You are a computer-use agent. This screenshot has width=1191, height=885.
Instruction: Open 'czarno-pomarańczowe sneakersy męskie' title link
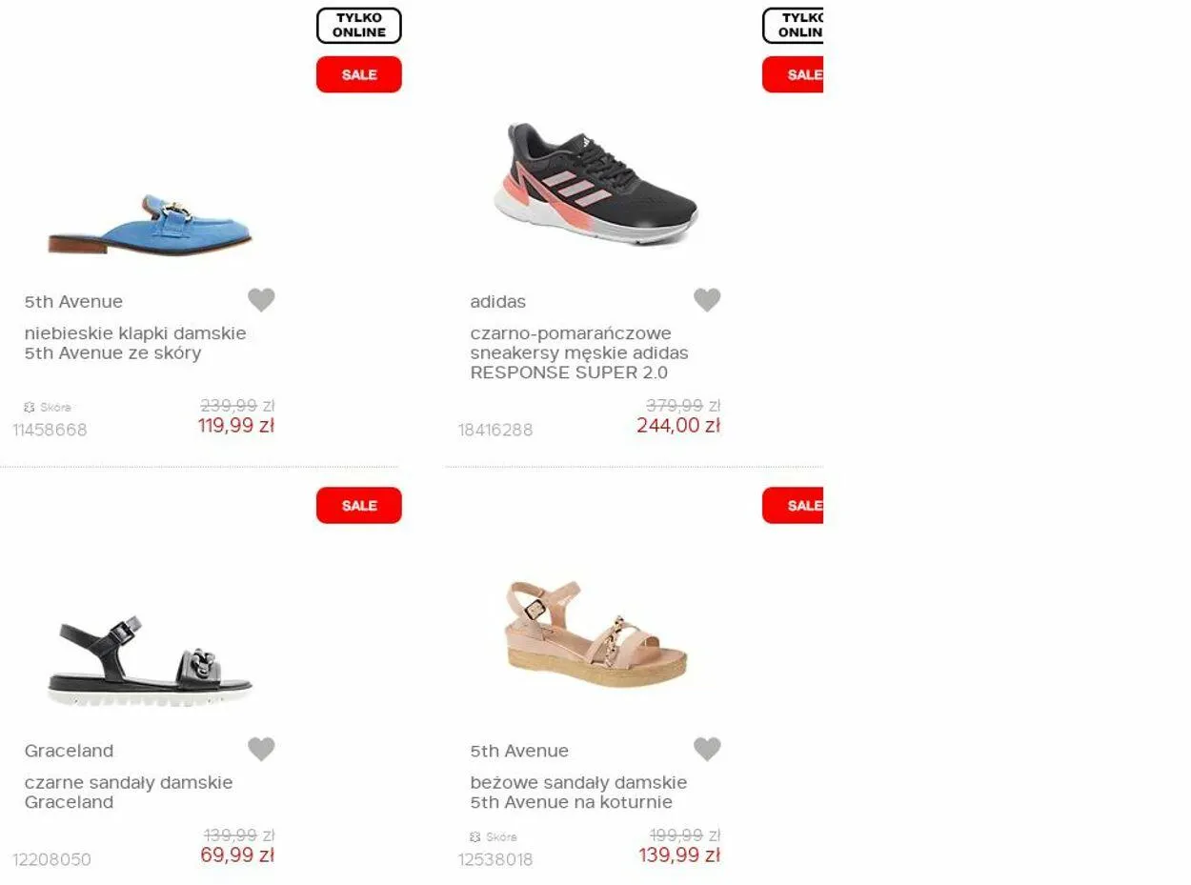click(x=579, y=352)
